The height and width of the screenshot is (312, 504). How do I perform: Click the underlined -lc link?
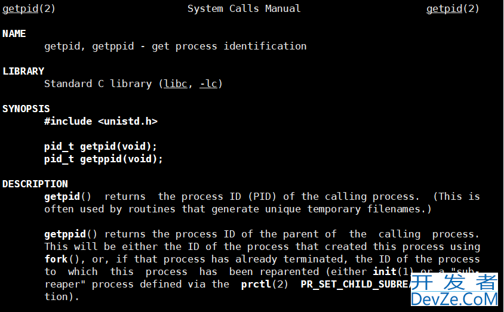tap(208, 84)
